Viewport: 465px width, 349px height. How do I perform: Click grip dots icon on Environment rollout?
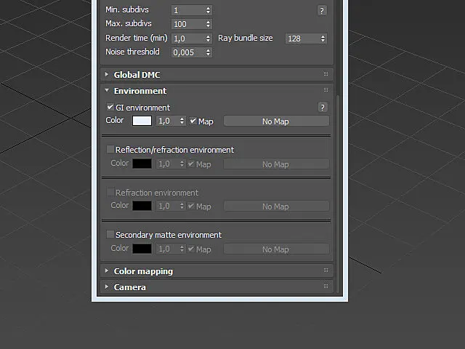[325, 90]
